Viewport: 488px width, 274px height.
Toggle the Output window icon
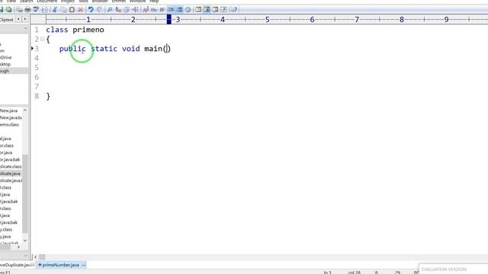click(x=215, y=10)
